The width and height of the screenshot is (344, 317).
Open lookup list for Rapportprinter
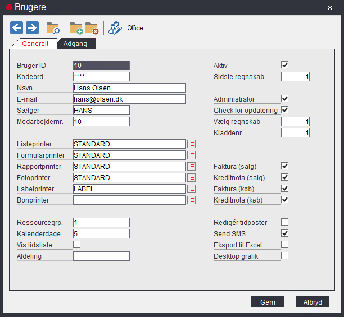tap(192, 167)
